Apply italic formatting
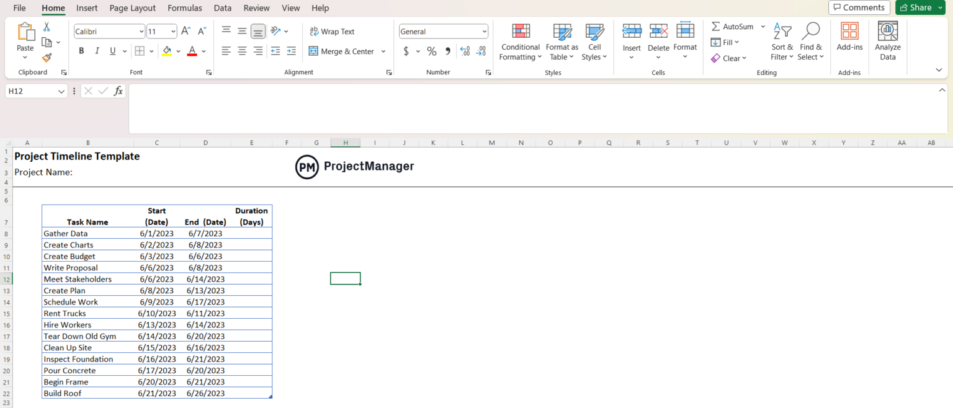The width and height of the screenshot is (953, 408). click(97, 51)
